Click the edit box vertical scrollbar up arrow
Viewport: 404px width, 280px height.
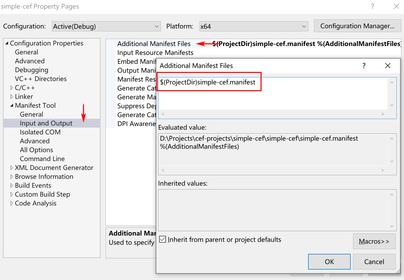[x=392, y=83]
